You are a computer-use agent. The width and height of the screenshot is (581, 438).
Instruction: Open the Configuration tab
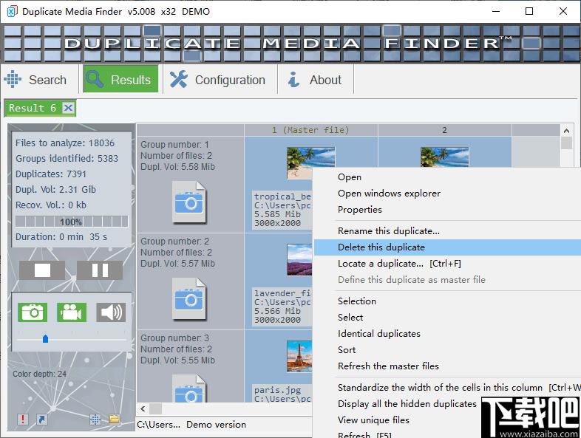(x=220, y=79)
